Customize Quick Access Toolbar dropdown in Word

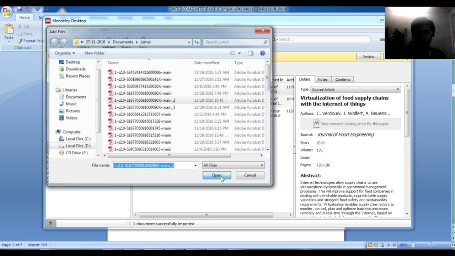(x=47, y=9)
